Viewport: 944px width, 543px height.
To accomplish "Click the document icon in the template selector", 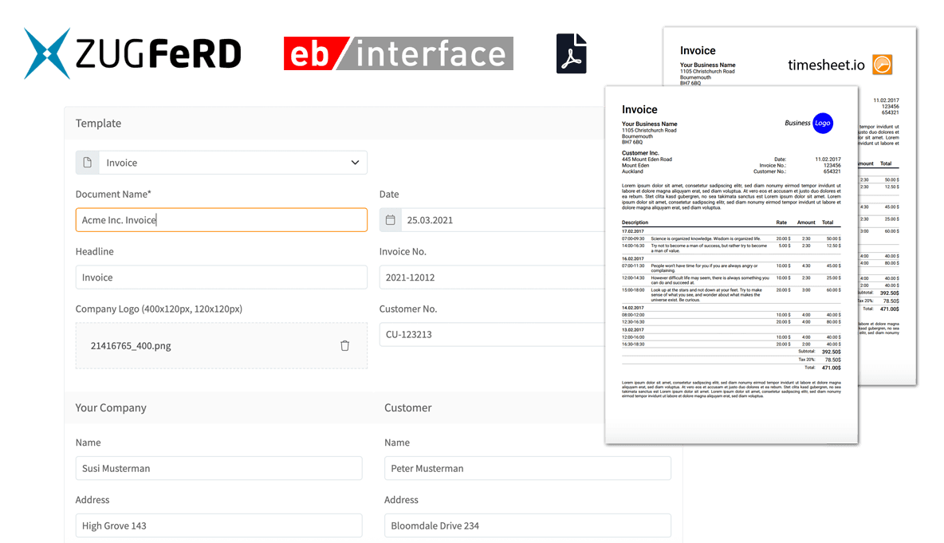I will click(x=88, y=162).
